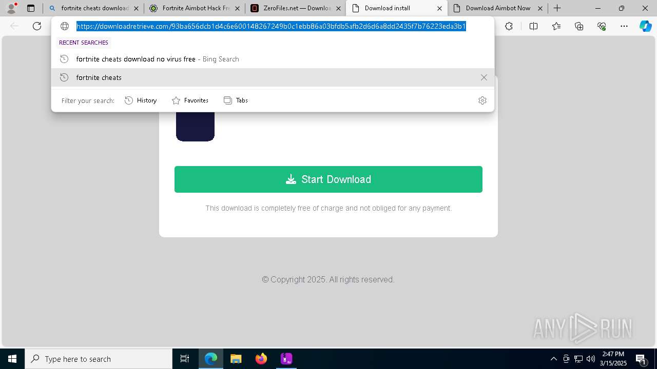Select the 'fortnite cheats' recent search

pyautogui.click(x=273, y=77)
